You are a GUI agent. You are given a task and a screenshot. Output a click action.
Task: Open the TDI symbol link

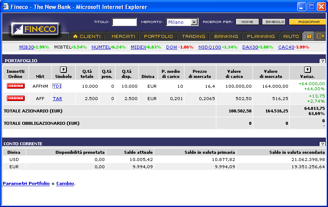click(x=57, y=86)
